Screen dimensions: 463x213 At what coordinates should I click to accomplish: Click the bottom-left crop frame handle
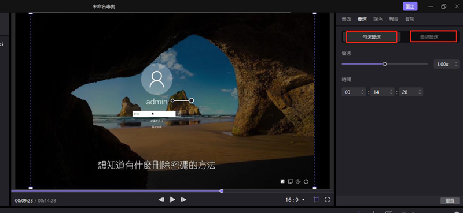[31, 188]
